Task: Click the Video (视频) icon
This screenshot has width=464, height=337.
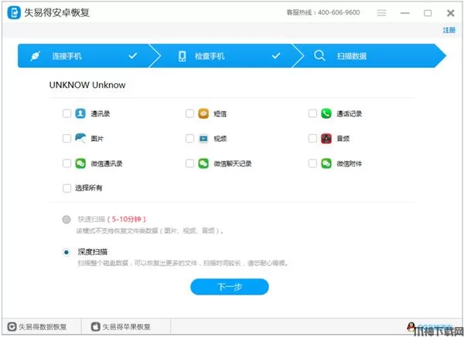Action: 203,139
